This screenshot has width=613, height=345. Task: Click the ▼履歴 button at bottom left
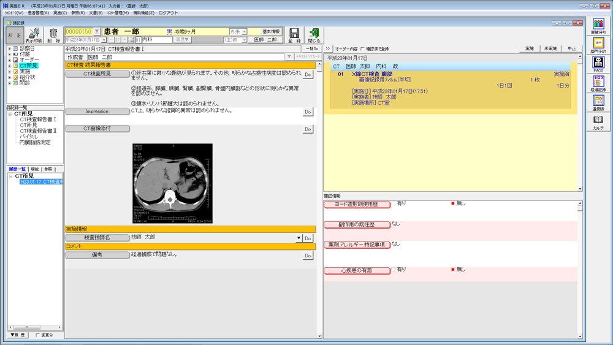click(x=18, y=335)
